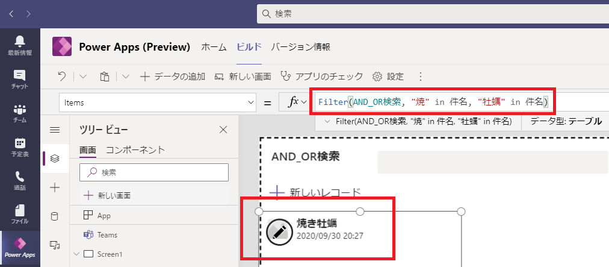Viewport: 609px width, 267px height.
Task: Click データ型: テーブル label
Action: tap(566, 121)
